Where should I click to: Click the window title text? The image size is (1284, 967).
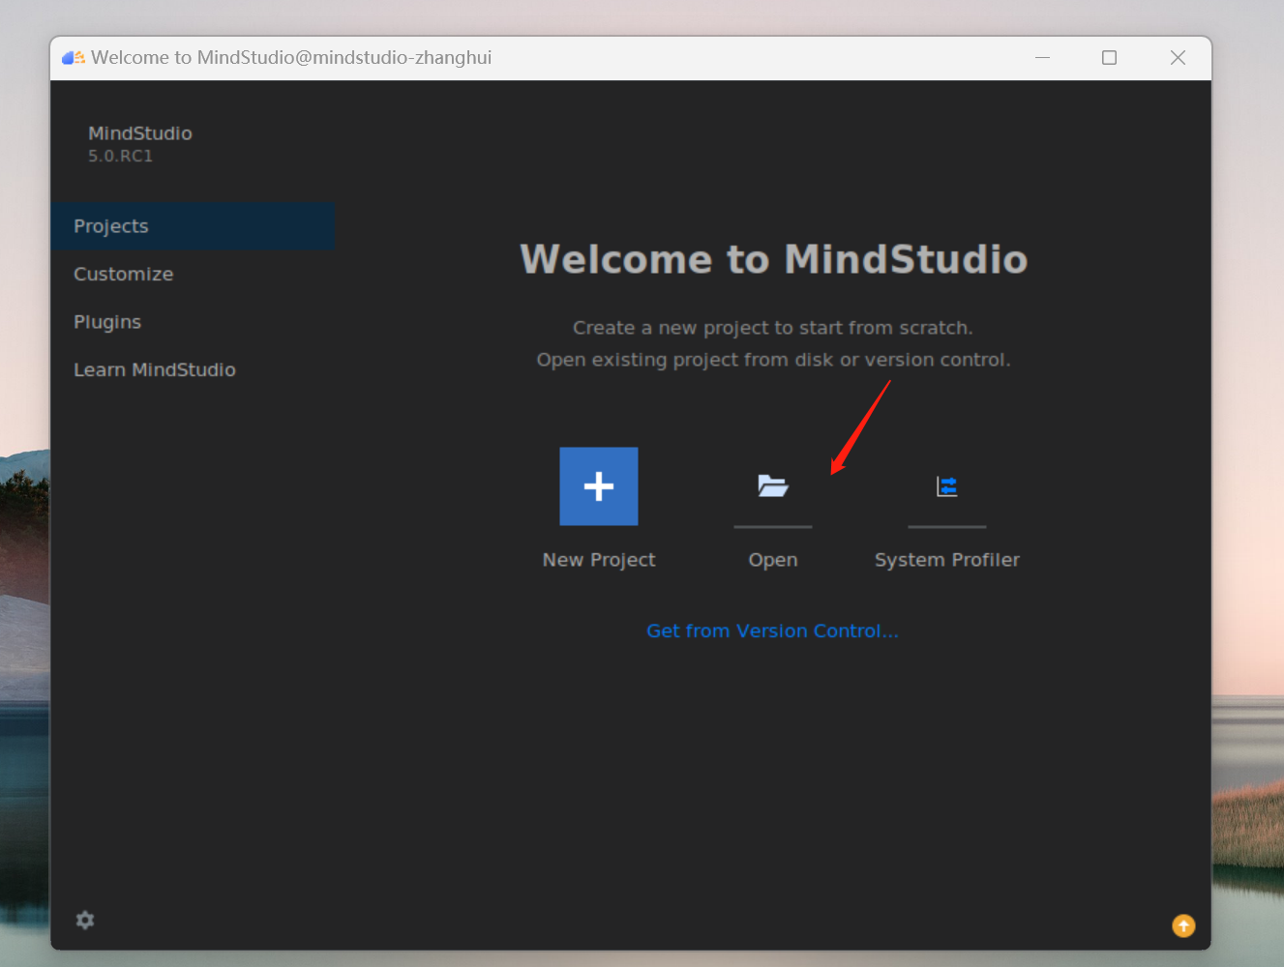coord(291,58)
